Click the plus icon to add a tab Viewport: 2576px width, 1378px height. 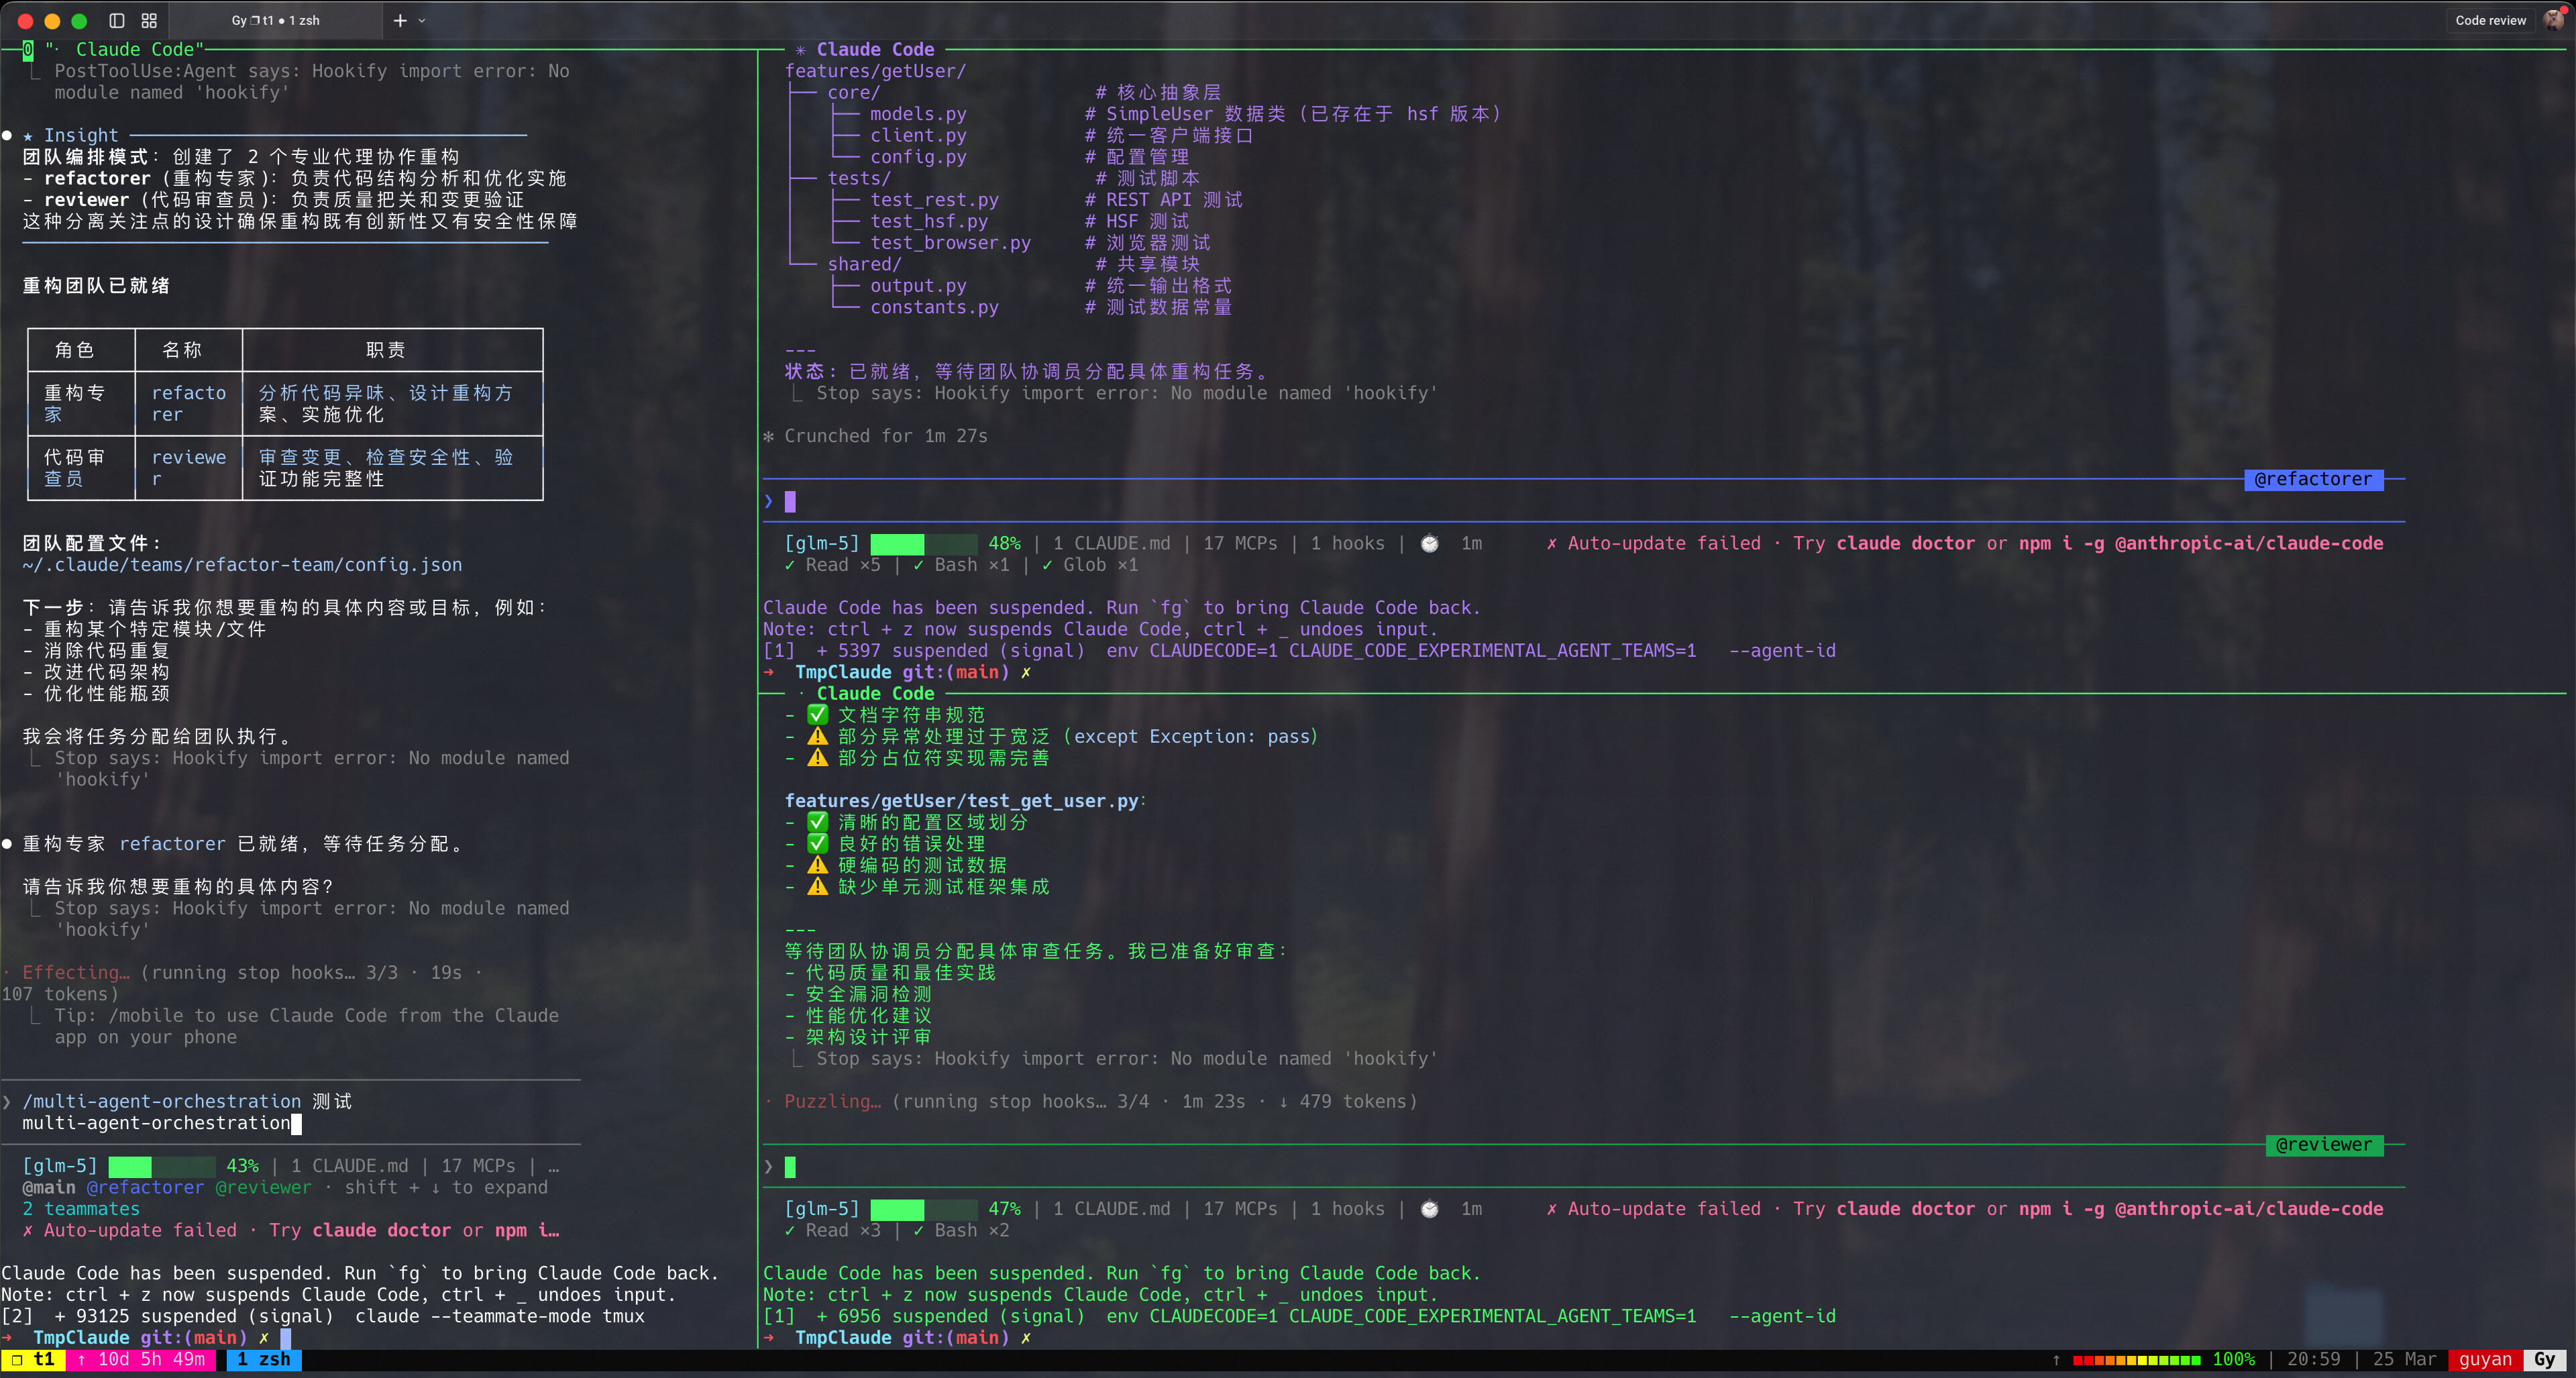[x=400, y=20]
